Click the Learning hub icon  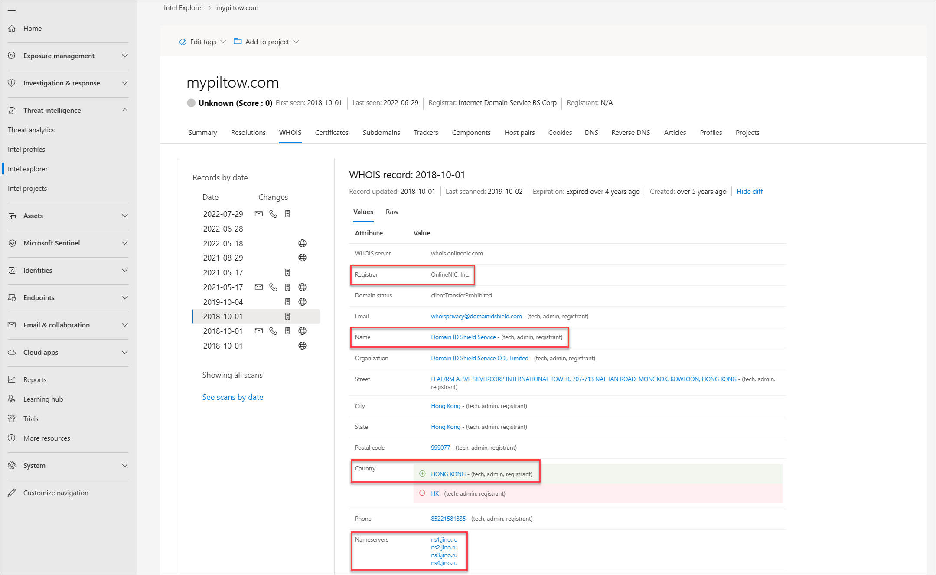coord(12,399)
